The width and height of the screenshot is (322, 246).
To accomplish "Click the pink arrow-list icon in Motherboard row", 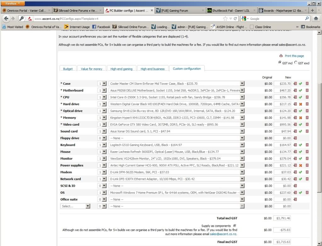I will pos(295,90).
